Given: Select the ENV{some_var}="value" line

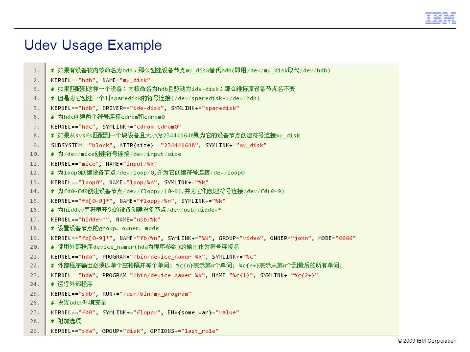Looking at the screenshot, I should 145,312.
